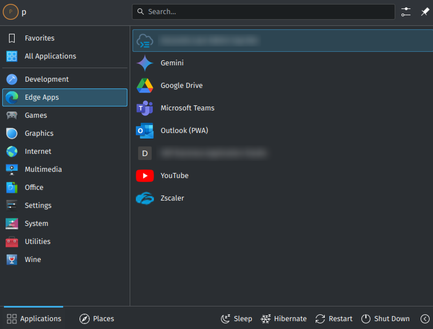The width and height of the screenshot is (433, 329).
Task: Put the computer to Sleep
Action: (237, 319)
